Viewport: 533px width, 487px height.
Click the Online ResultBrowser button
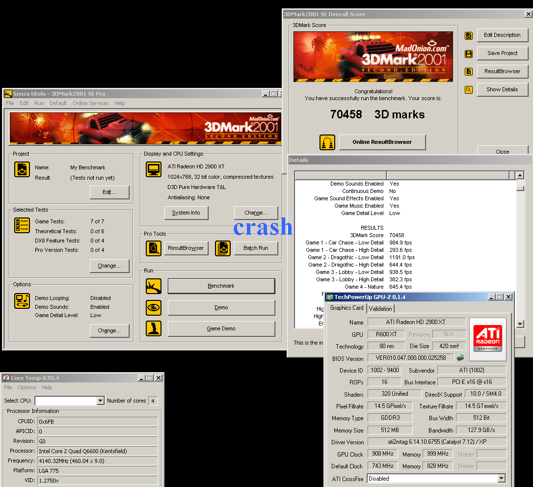[382, 142]
